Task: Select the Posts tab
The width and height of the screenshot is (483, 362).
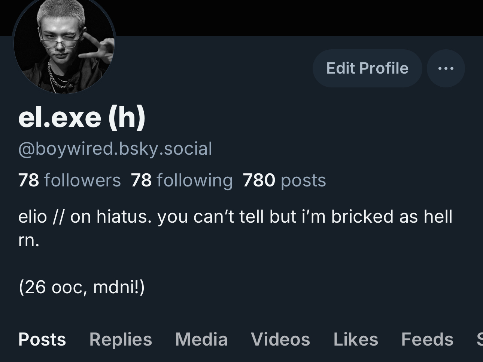Action: point(42,340)
